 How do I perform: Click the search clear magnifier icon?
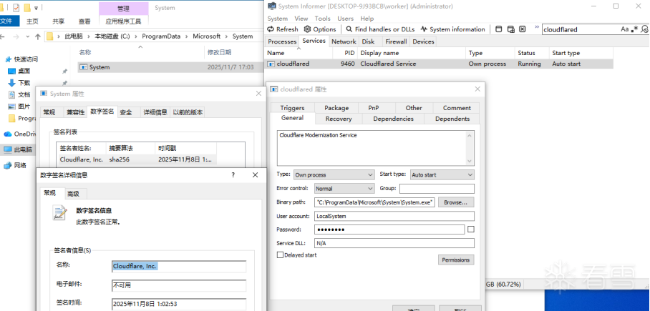coord(644,29)
